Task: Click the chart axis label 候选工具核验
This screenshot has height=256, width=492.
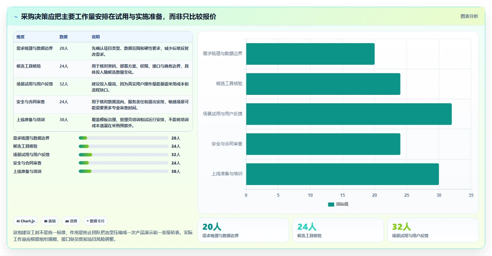Action: [x=229, y=83]
